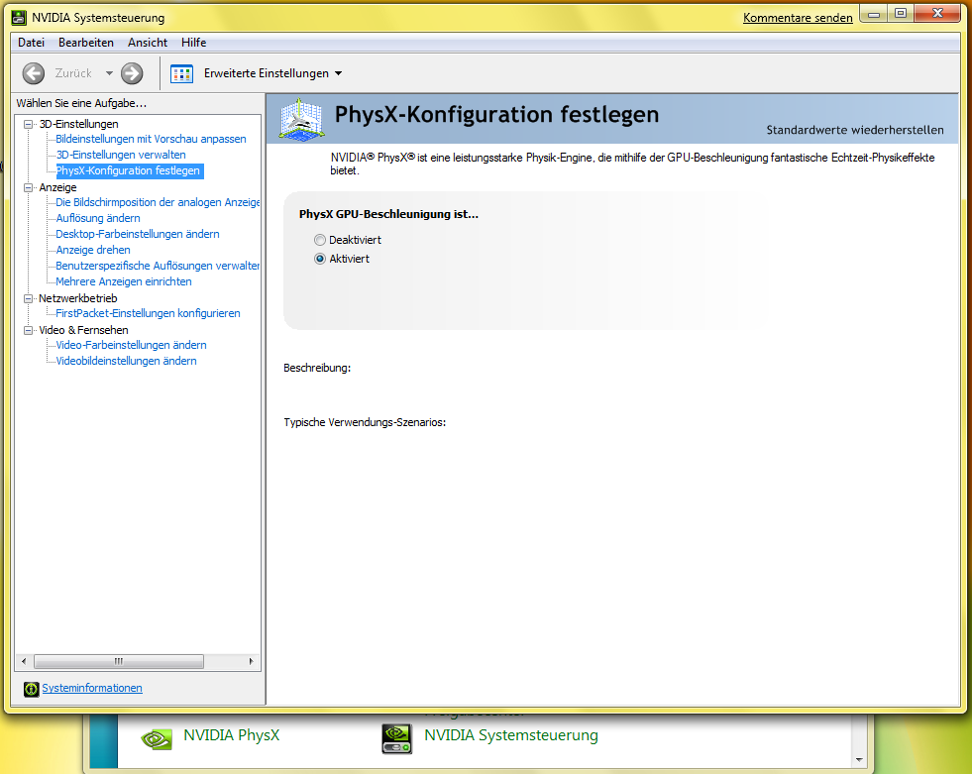
Task: Click the task pane scroll left arrow
Action: coord(24,661)
